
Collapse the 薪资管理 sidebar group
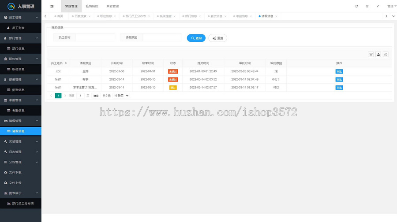tap(20, 79)
